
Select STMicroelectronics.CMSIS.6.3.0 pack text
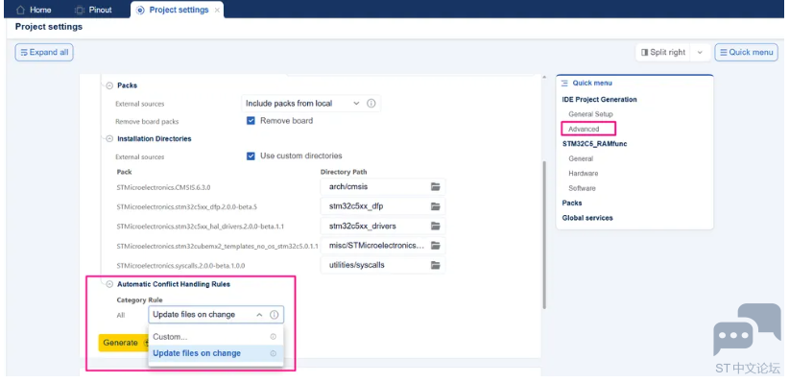pyautogui.click(x=163, y=187)
